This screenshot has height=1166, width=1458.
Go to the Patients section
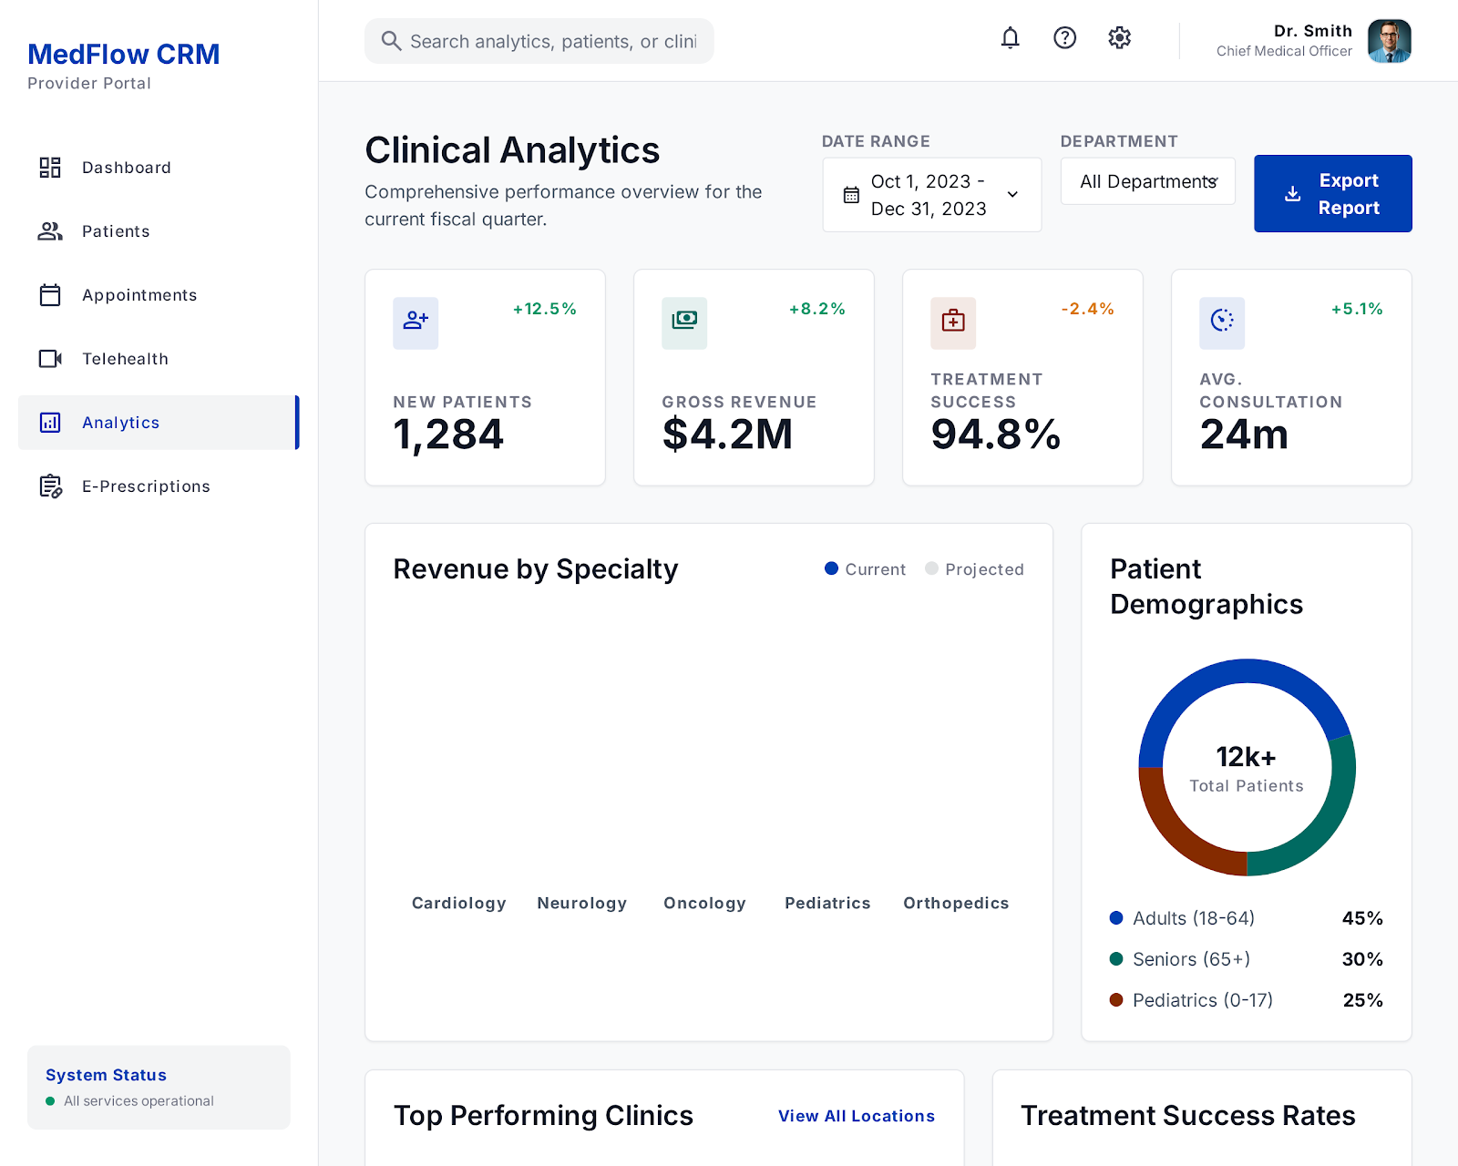159,231
